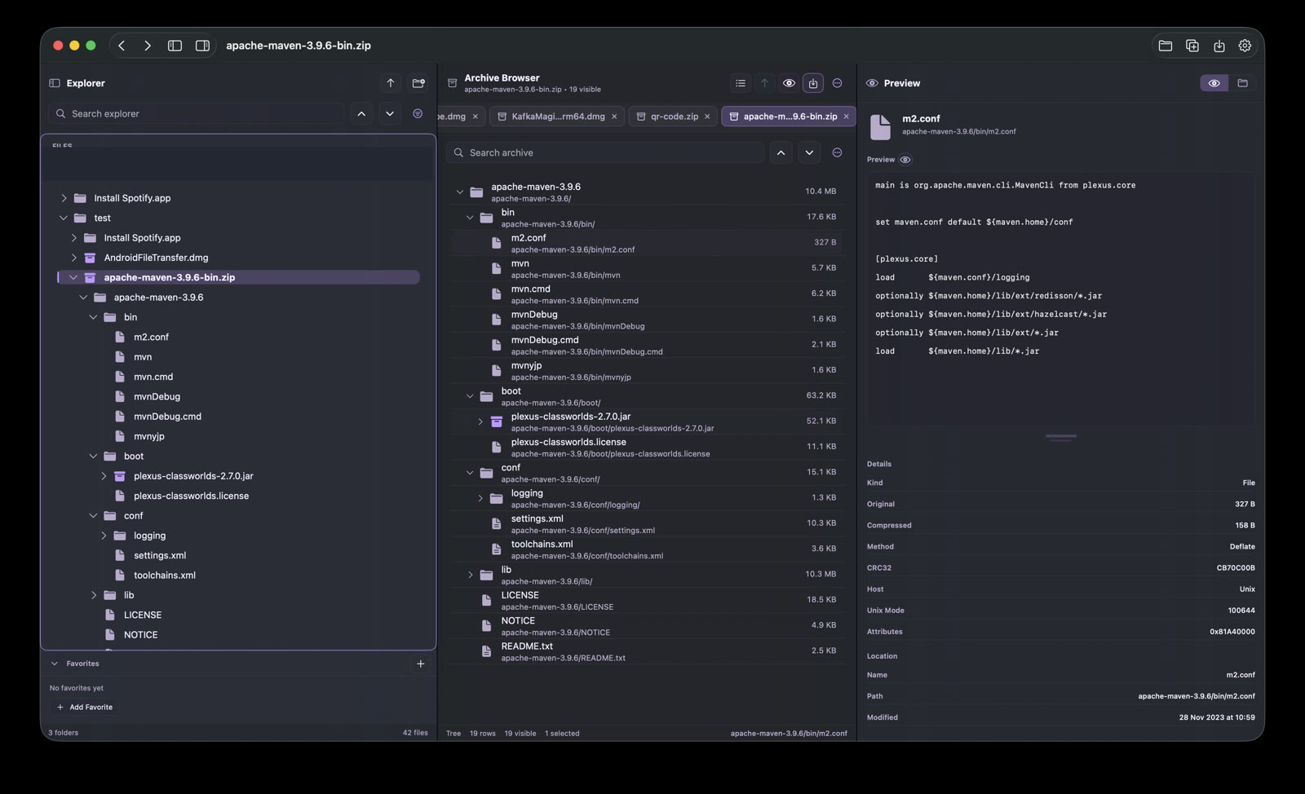Click the extract icon in the title bar
This screenshot has height=794, width=1305.
coord(1219,46)
